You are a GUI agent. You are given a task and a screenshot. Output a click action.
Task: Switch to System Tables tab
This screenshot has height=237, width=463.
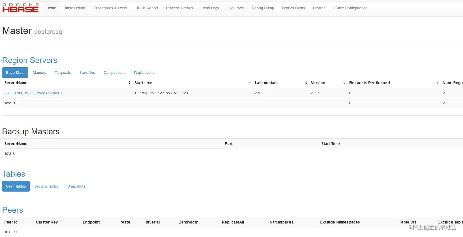tap(47, 186)
